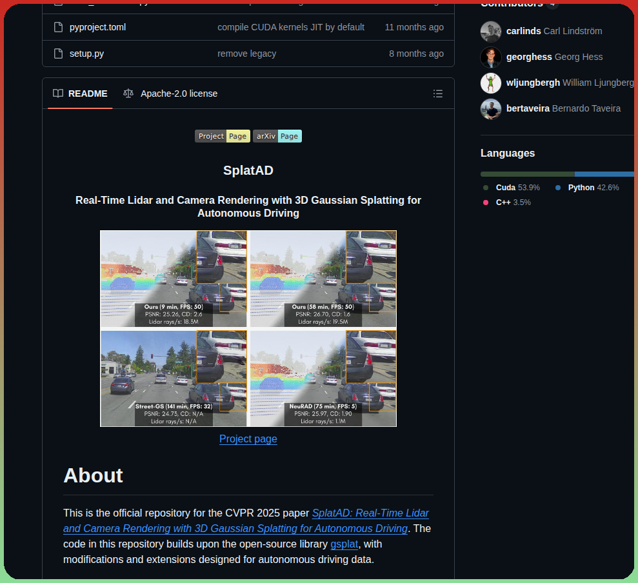Click the C++ 3.5% language link
This screenshot has width=638, height=583.
506,203
